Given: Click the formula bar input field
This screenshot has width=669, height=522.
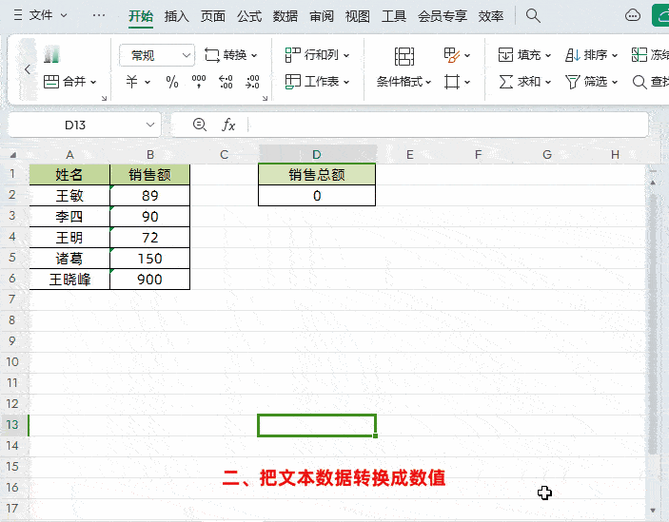Looking at the screenshot, I should pos(448,125).
